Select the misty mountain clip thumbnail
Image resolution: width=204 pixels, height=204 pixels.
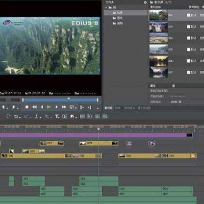[x=159, y=49]
